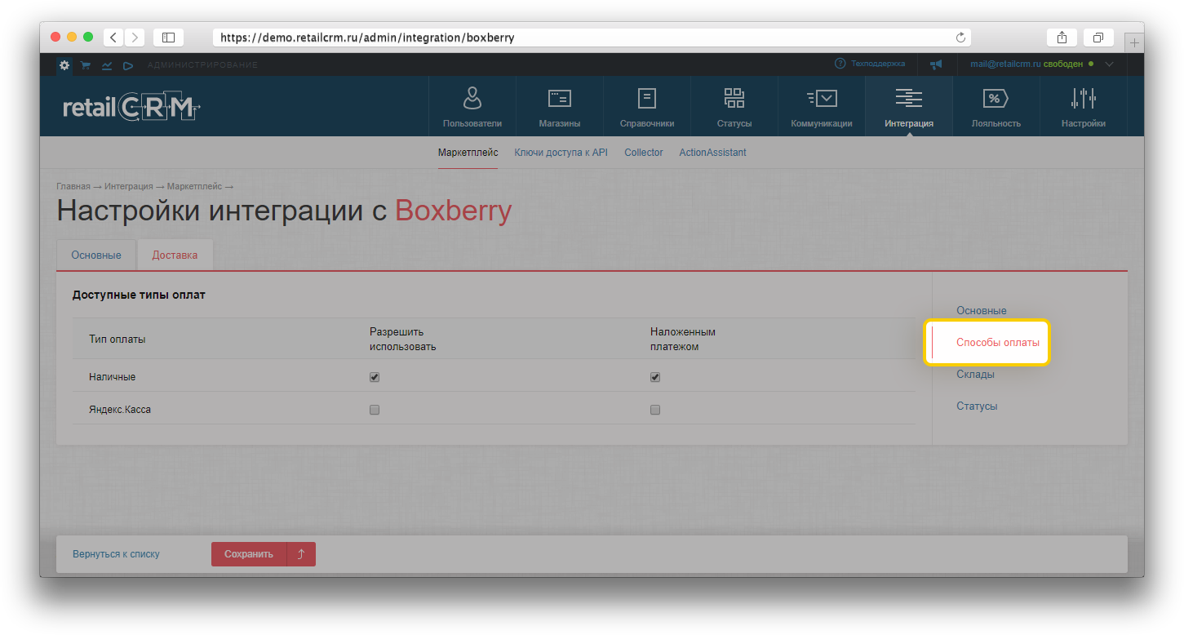Open Статусы section in top navigation
The height and width of the screenshot is (635, 1184).
734,107
